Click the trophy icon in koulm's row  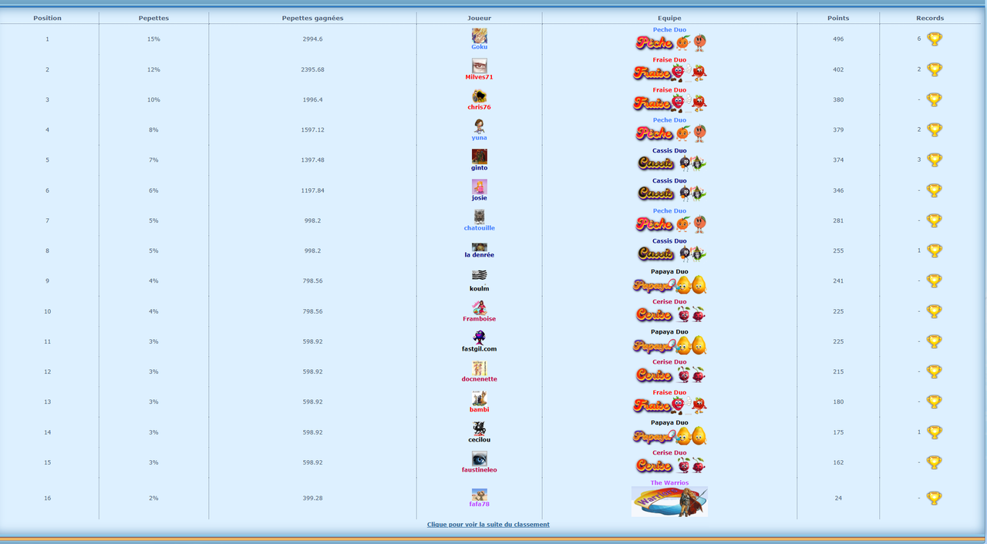934,280
